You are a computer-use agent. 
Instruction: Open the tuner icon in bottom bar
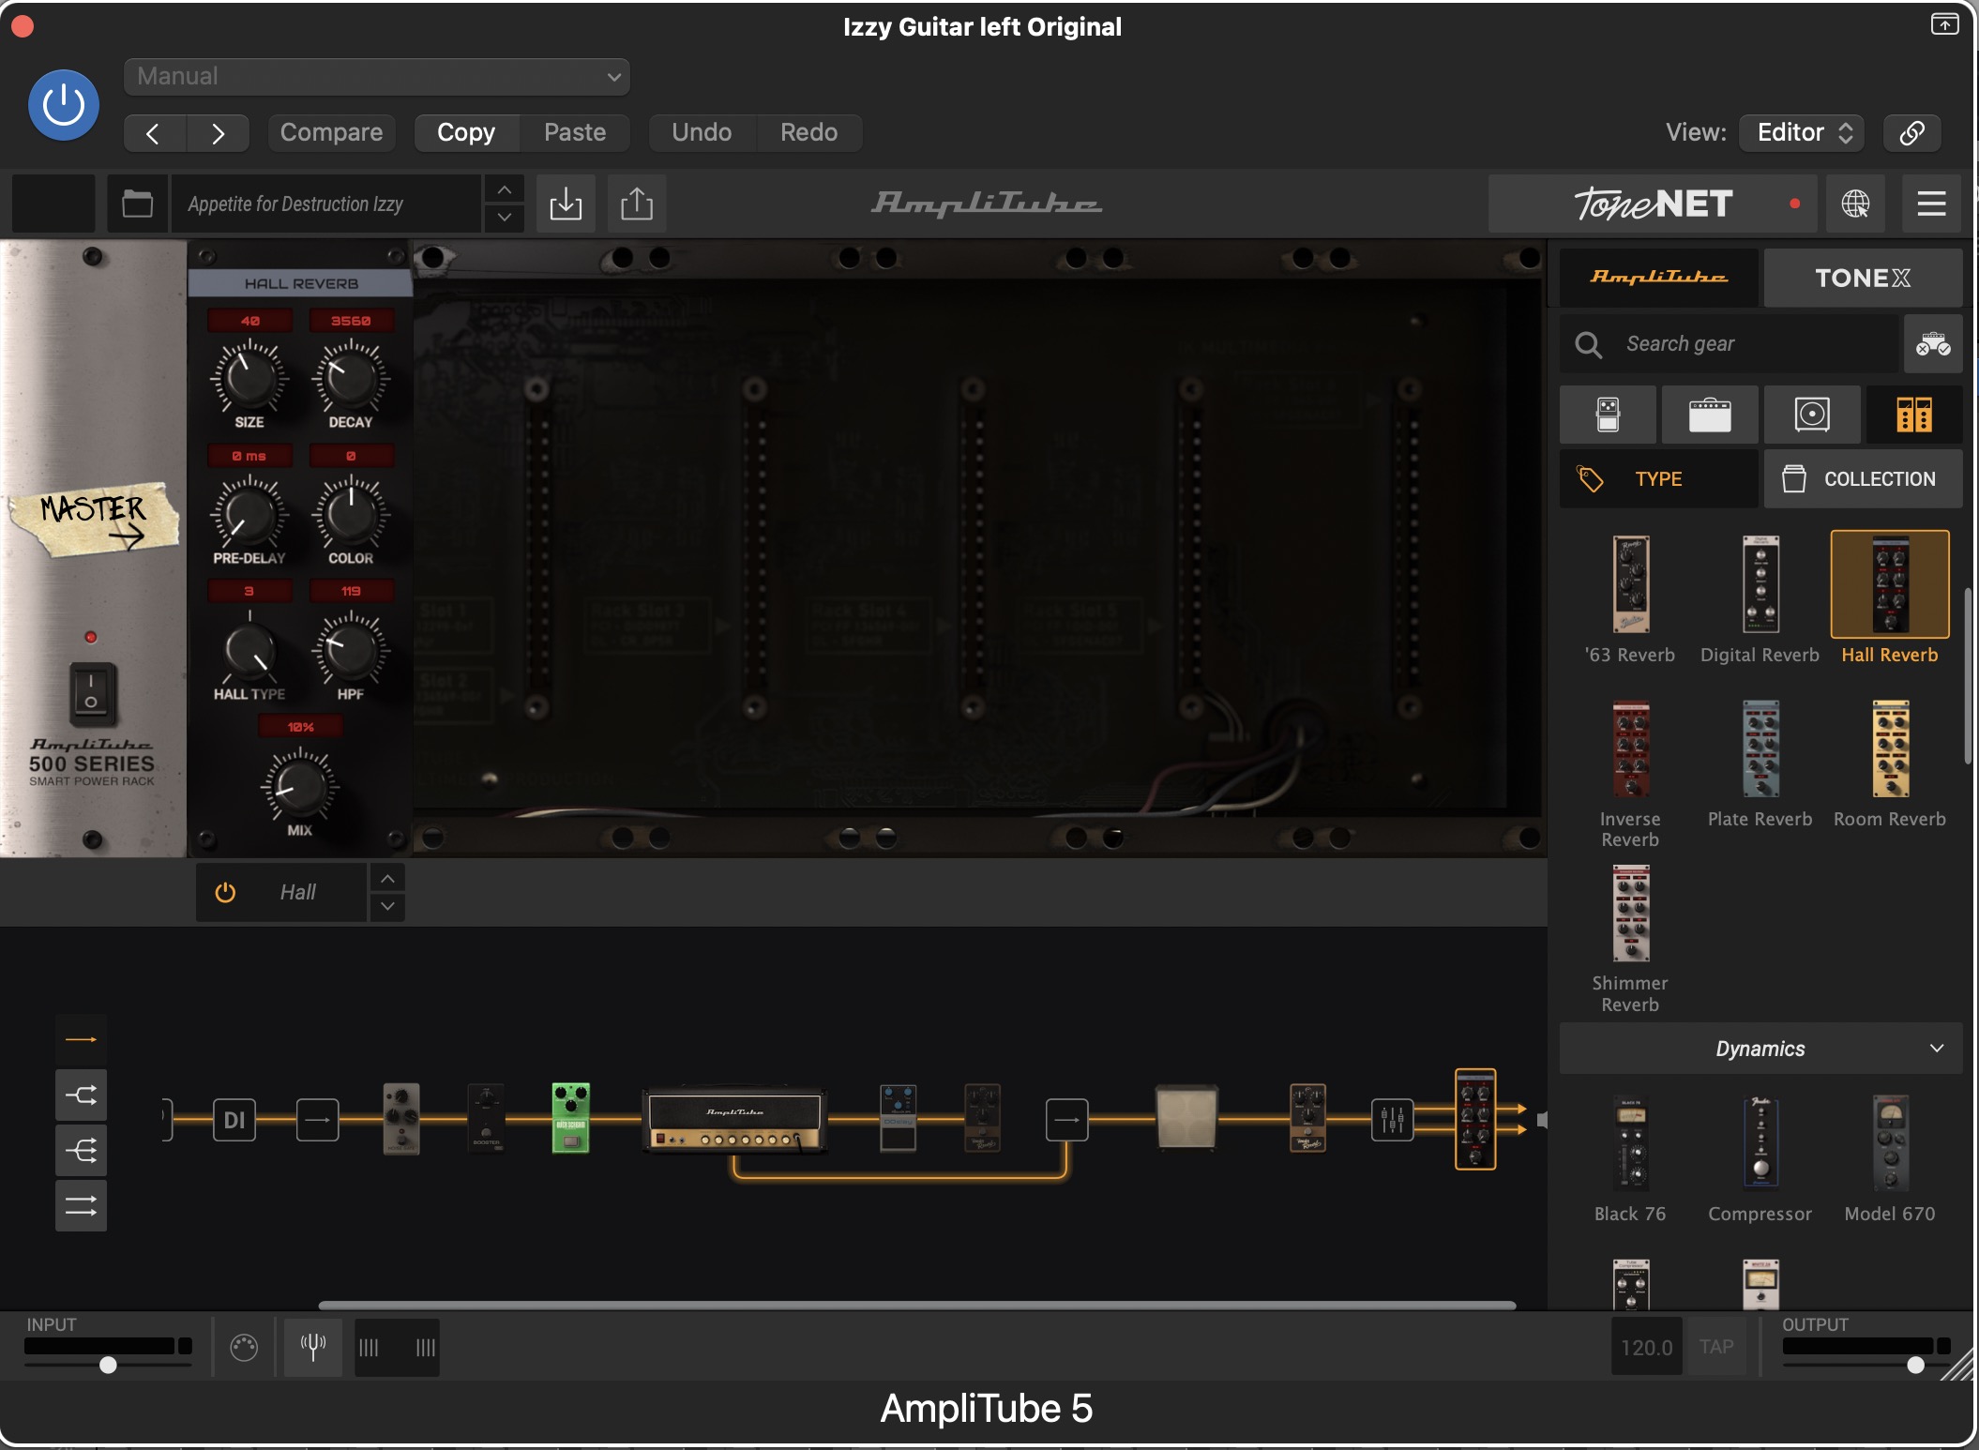[x=313, y=1347]
